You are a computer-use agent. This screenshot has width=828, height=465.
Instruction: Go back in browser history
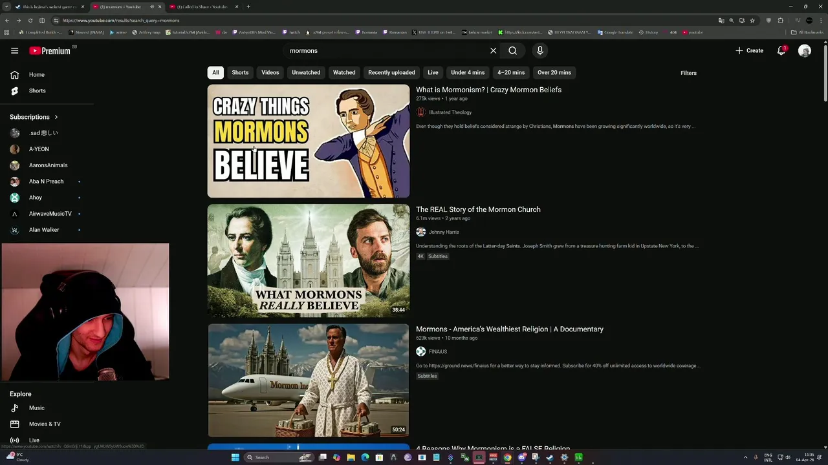(7, 20)
